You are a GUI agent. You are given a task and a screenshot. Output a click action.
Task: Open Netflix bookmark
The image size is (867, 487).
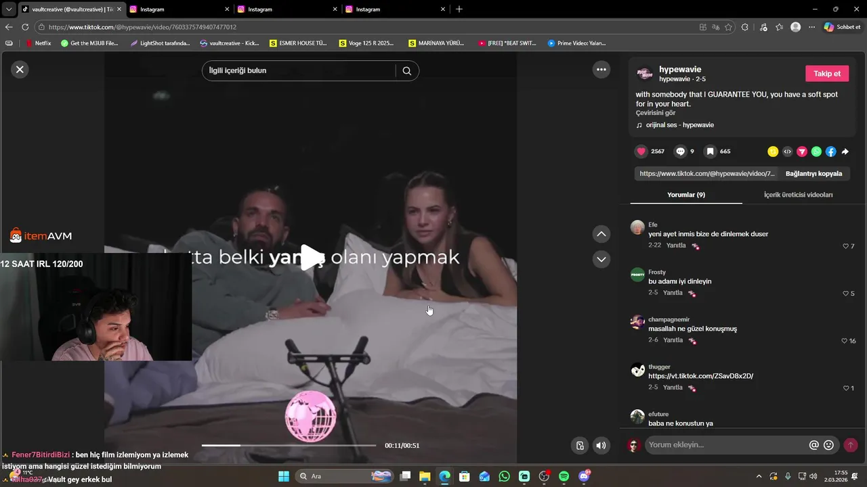click(x=39, y=43)
